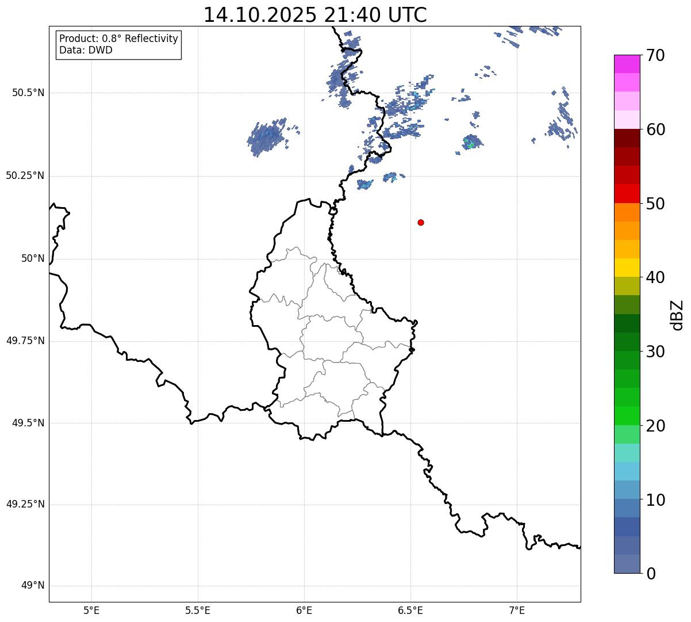Click the 7°E longitude label

point(517,610)
